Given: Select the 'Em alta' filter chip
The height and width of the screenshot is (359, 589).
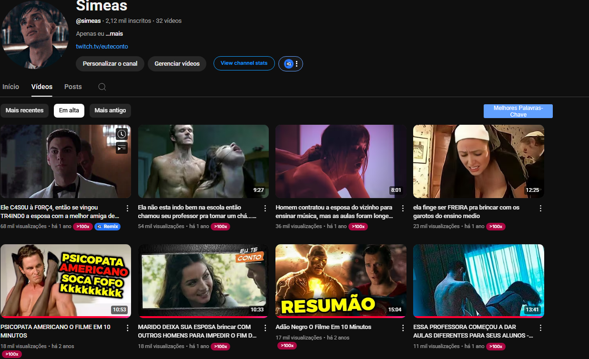Looking at the screenshot, I should (69, 110).
